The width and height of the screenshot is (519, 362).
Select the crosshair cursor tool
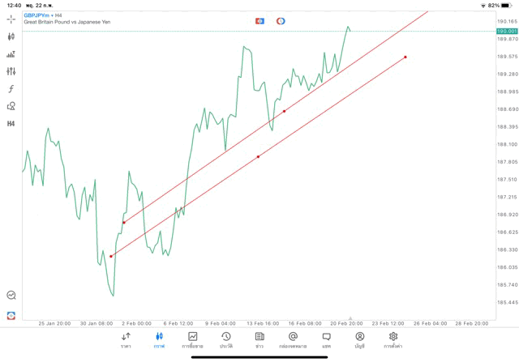point(11,19)
